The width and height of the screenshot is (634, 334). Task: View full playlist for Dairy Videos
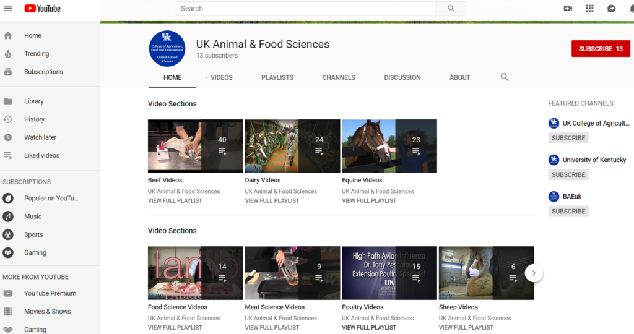[x=272, y=201]
